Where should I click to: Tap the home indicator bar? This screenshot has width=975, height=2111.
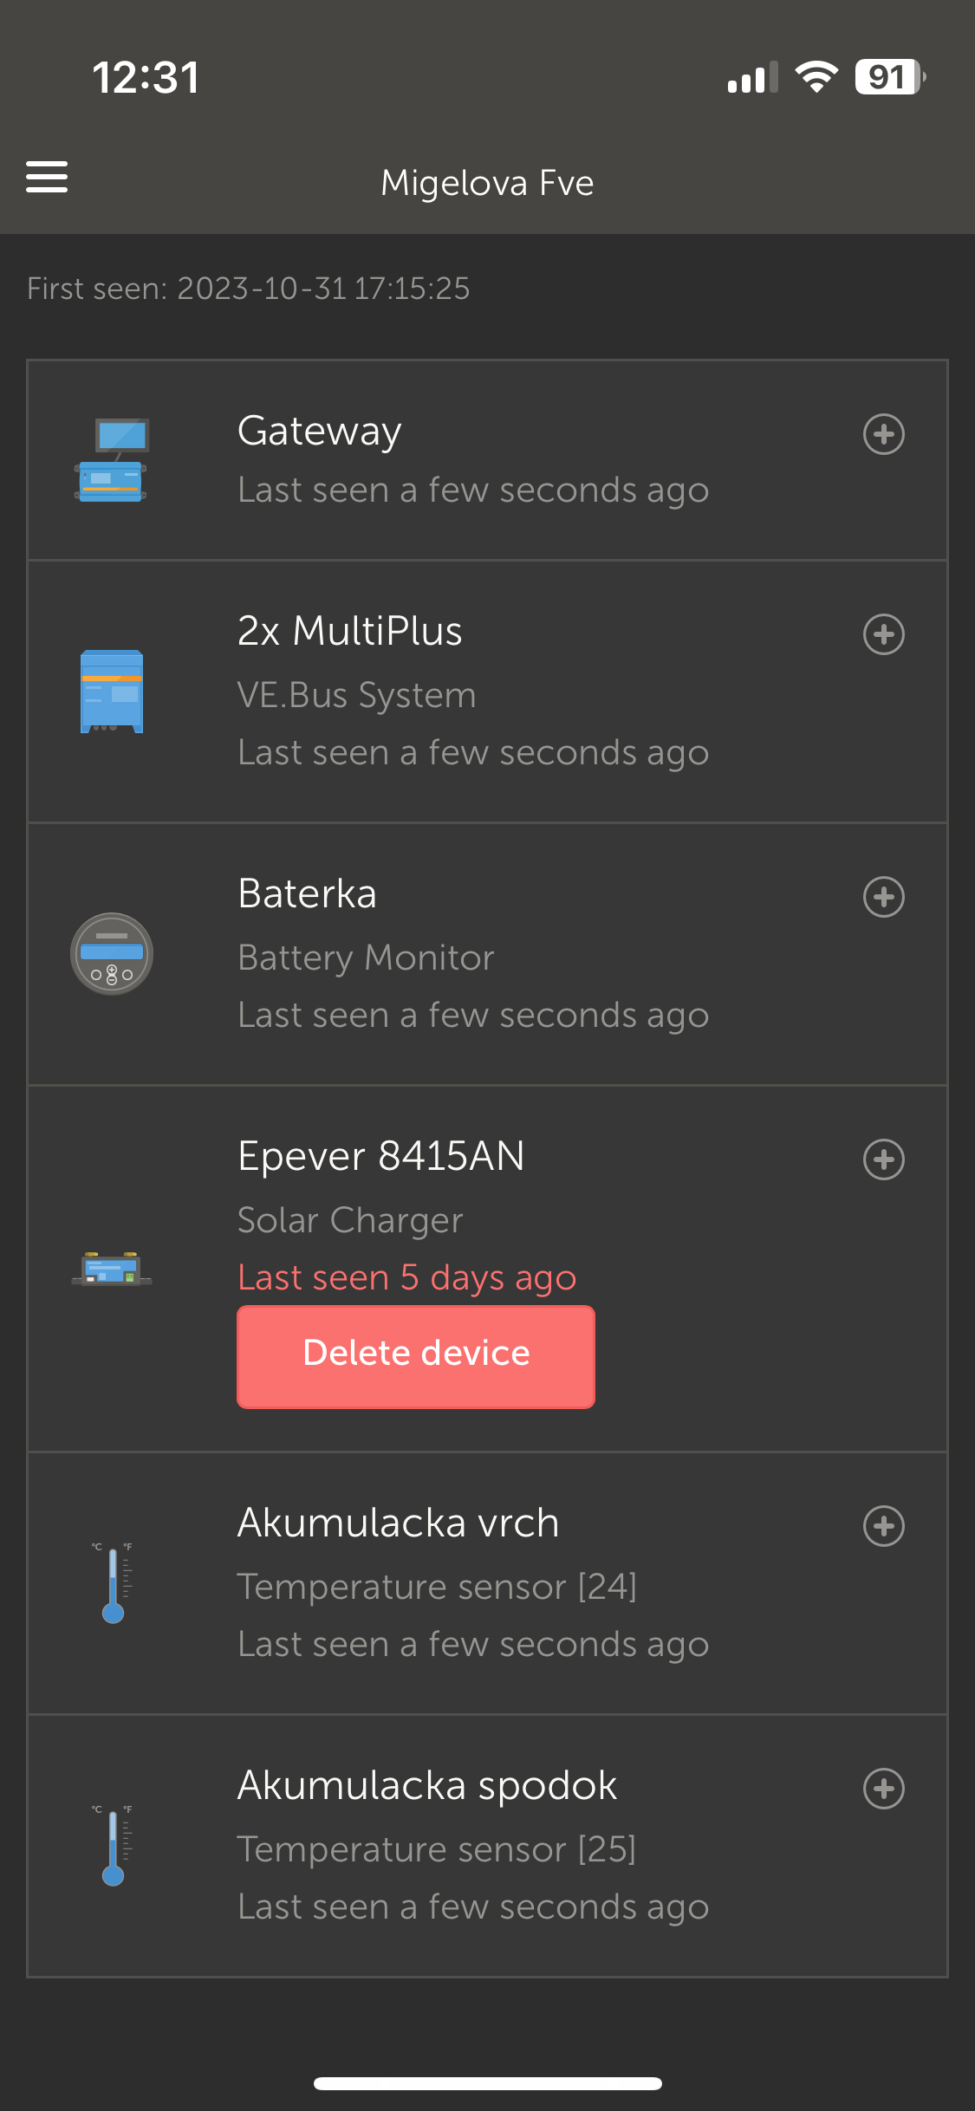(487, 2083)
